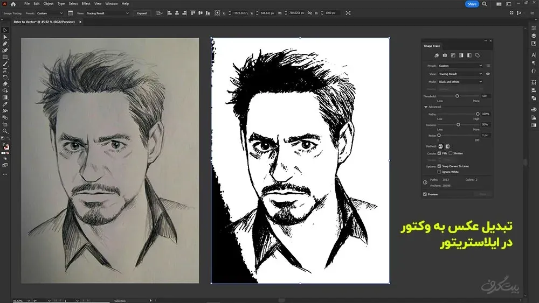
Task: Select the Eraser tool
Action: click(x=5, y=84)
